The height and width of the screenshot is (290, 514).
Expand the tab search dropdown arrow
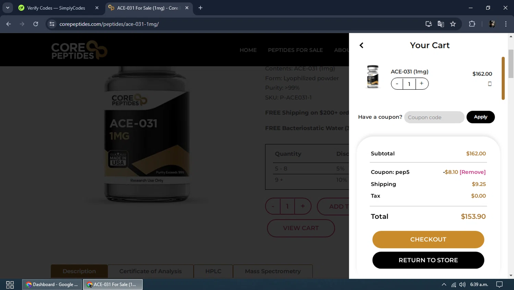tap(8, 8)
